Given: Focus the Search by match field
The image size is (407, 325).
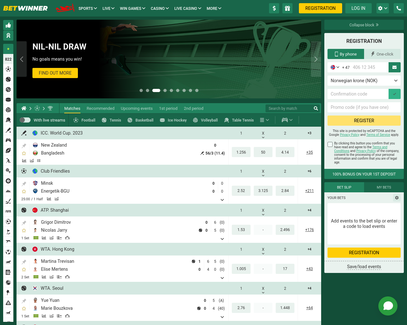Looking at the screenshot, I should pyautogui.click(x=289, y=108).
